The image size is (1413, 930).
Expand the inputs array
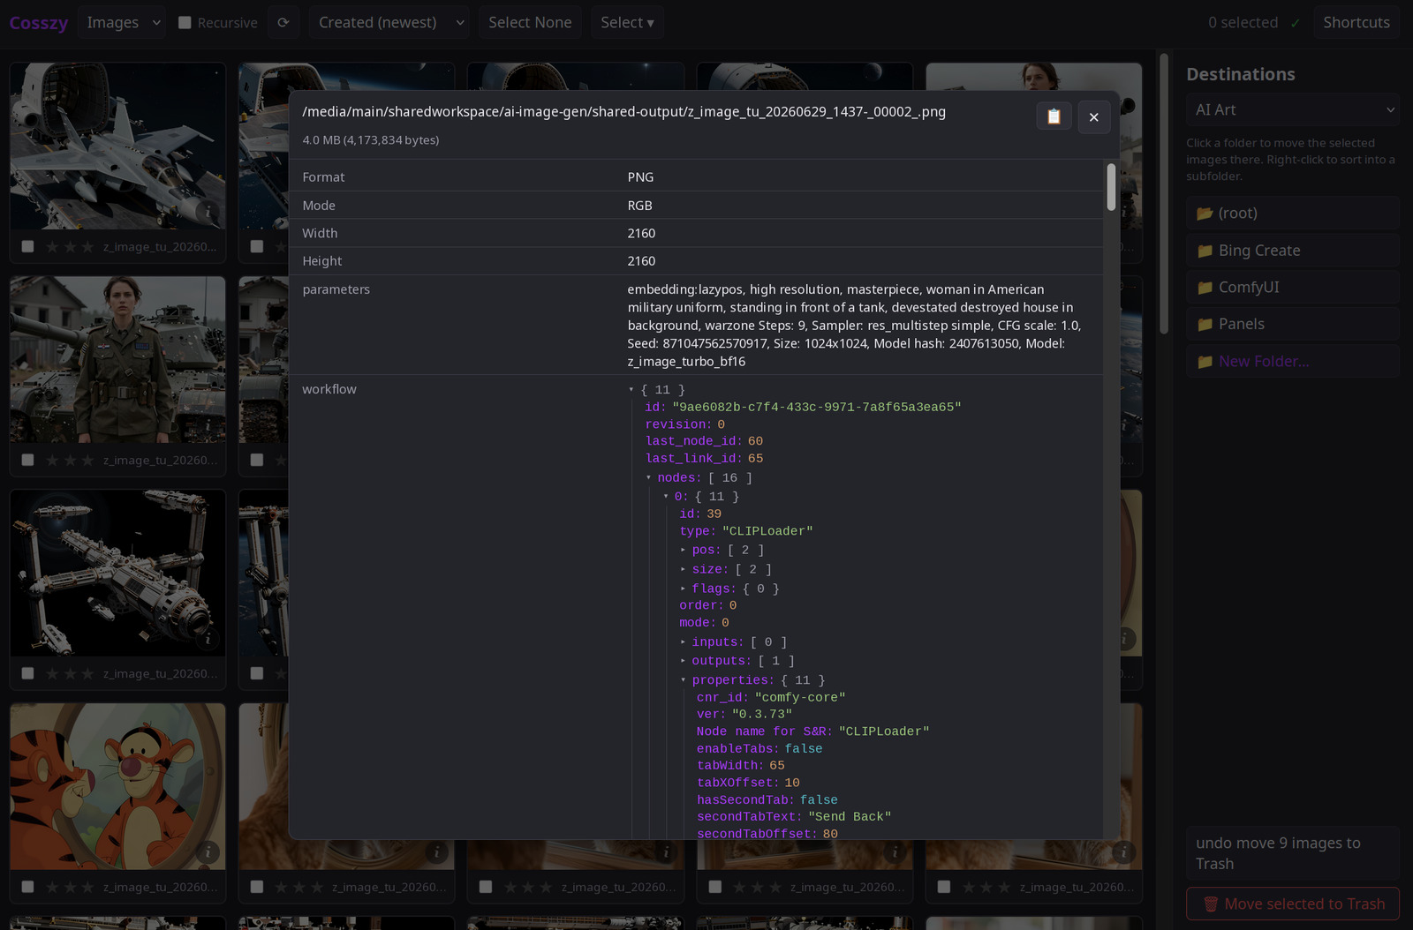coord(683,641)
